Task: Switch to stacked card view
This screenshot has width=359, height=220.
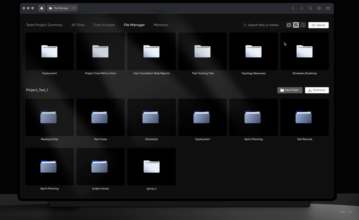Action: click(x=289, y=25)
